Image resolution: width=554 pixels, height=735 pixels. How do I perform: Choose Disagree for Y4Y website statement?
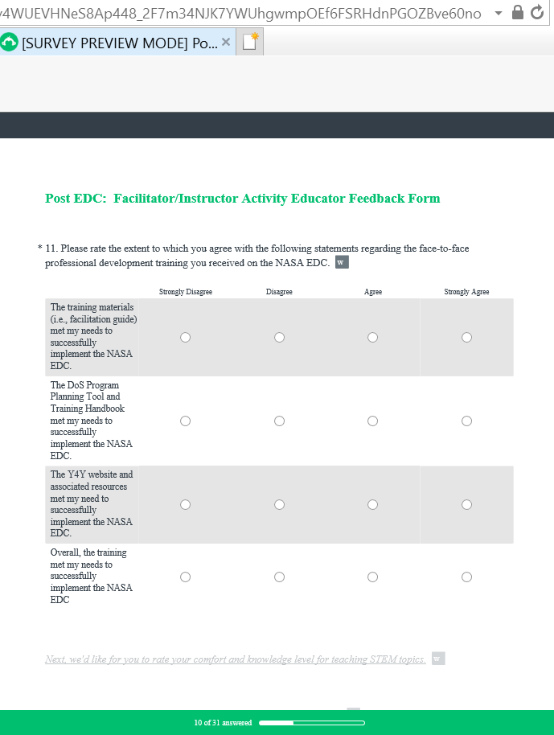pos(279,504)
